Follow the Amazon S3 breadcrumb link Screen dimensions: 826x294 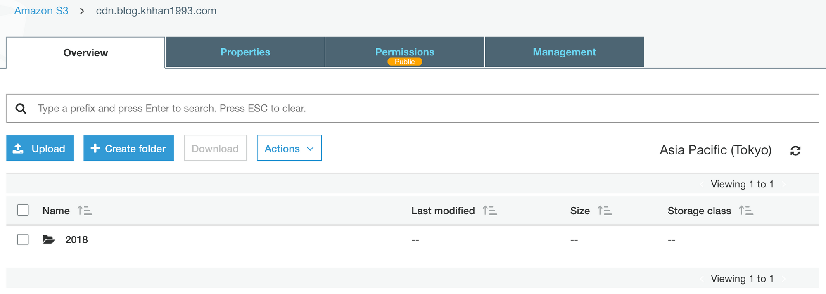[41, 11]
